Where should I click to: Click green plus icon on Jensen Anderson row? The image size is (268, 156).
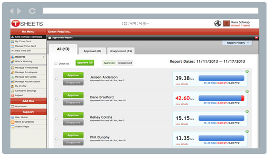point(247,71)
